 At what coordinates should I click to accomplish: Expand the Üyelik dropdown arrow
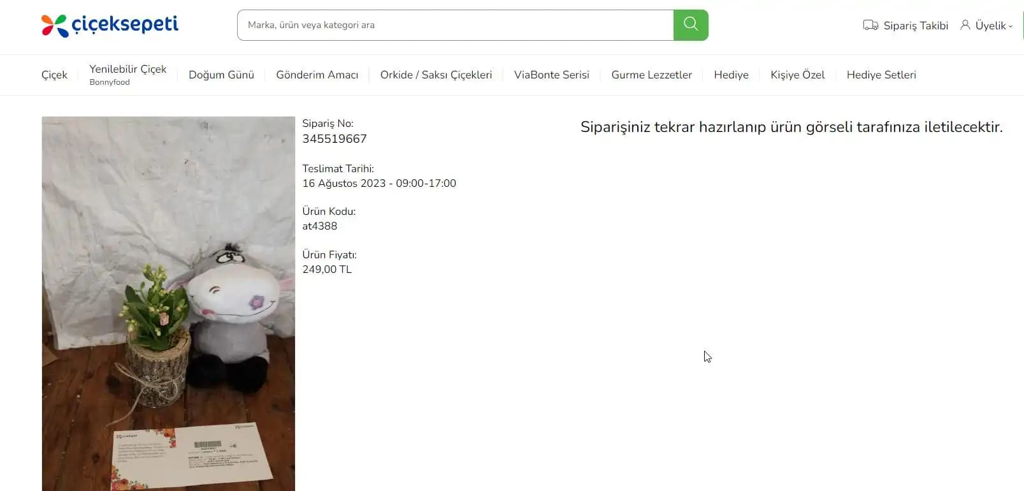click(x=1011, y=26)
